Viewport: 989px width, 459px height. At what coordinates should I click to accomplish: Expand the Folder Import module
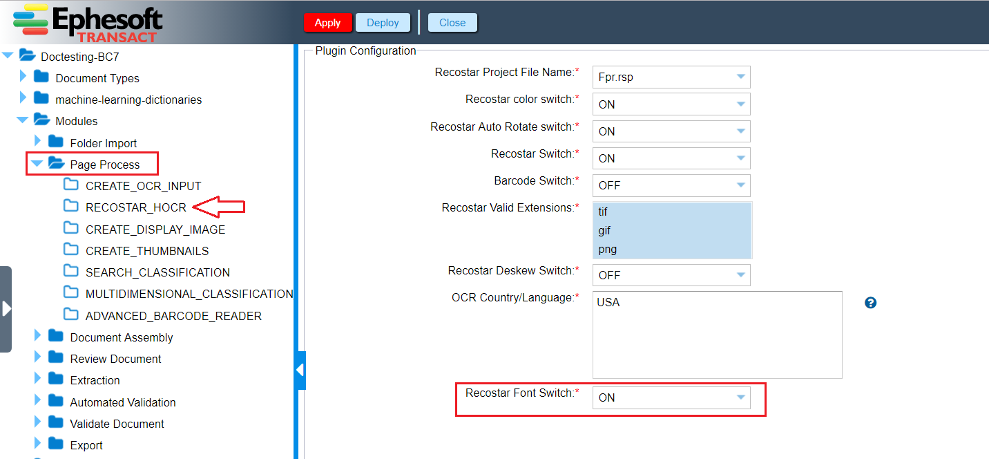click(37, 142)
